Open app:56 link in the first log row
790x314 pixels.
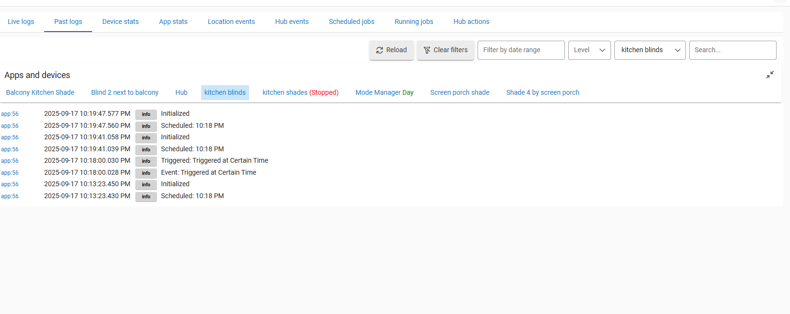(x=10, y=114)
